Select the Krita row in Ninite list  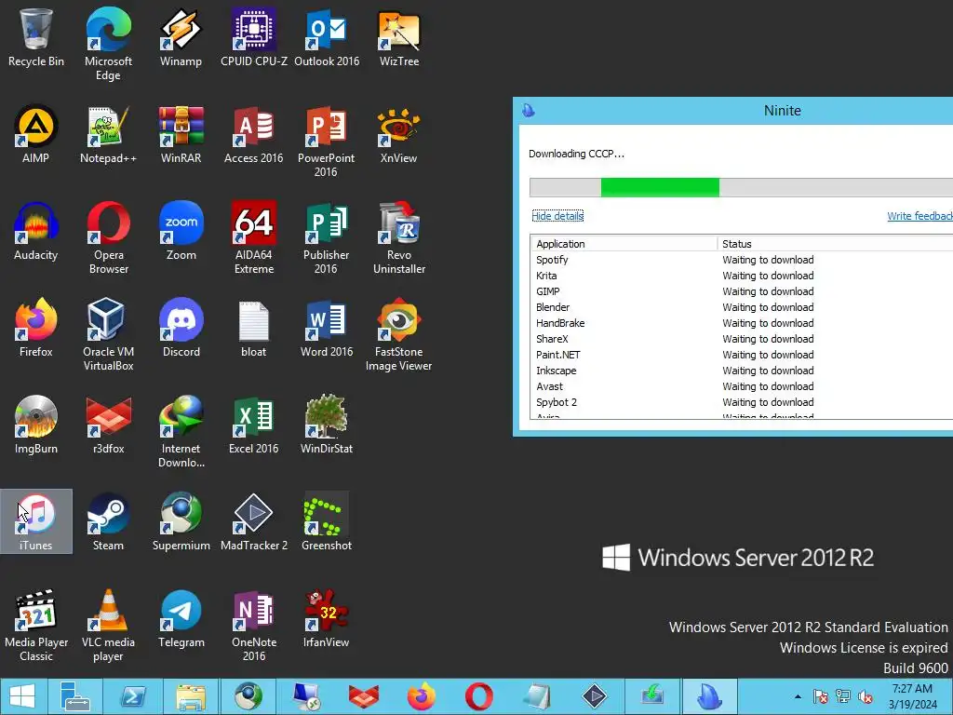click(742, 276)
